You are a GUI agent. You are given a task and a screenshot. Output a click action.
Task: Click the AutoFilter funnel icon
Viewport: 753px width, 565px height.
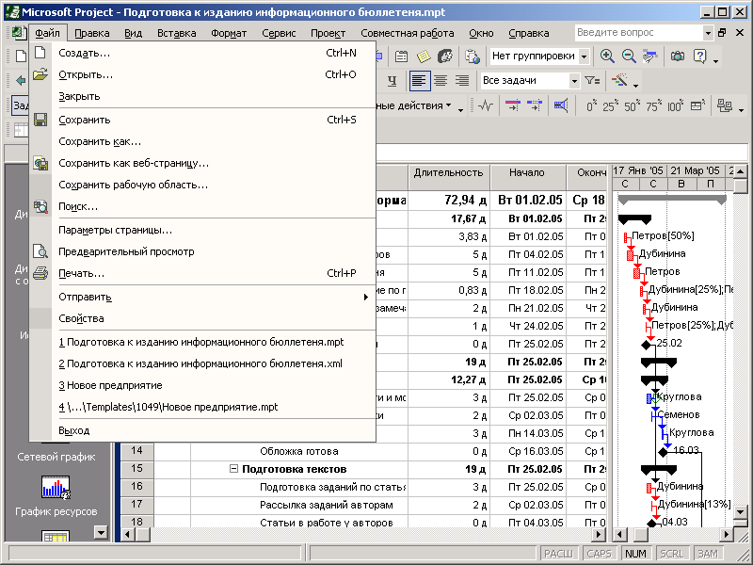click(x=592, y=81)
